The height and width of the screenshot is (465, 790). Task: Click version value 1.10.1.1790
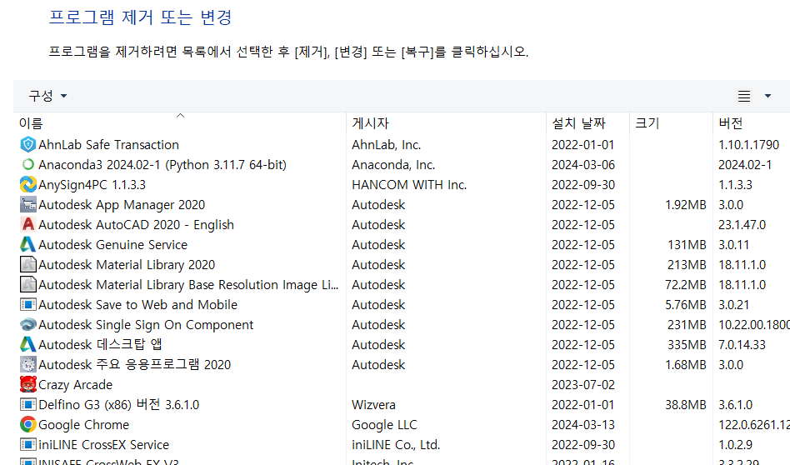point(748,145)
